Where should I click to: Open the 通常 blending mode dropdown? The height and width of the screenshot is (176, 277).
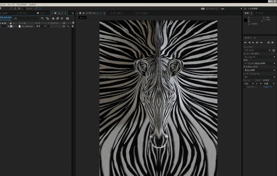[41, 26]
